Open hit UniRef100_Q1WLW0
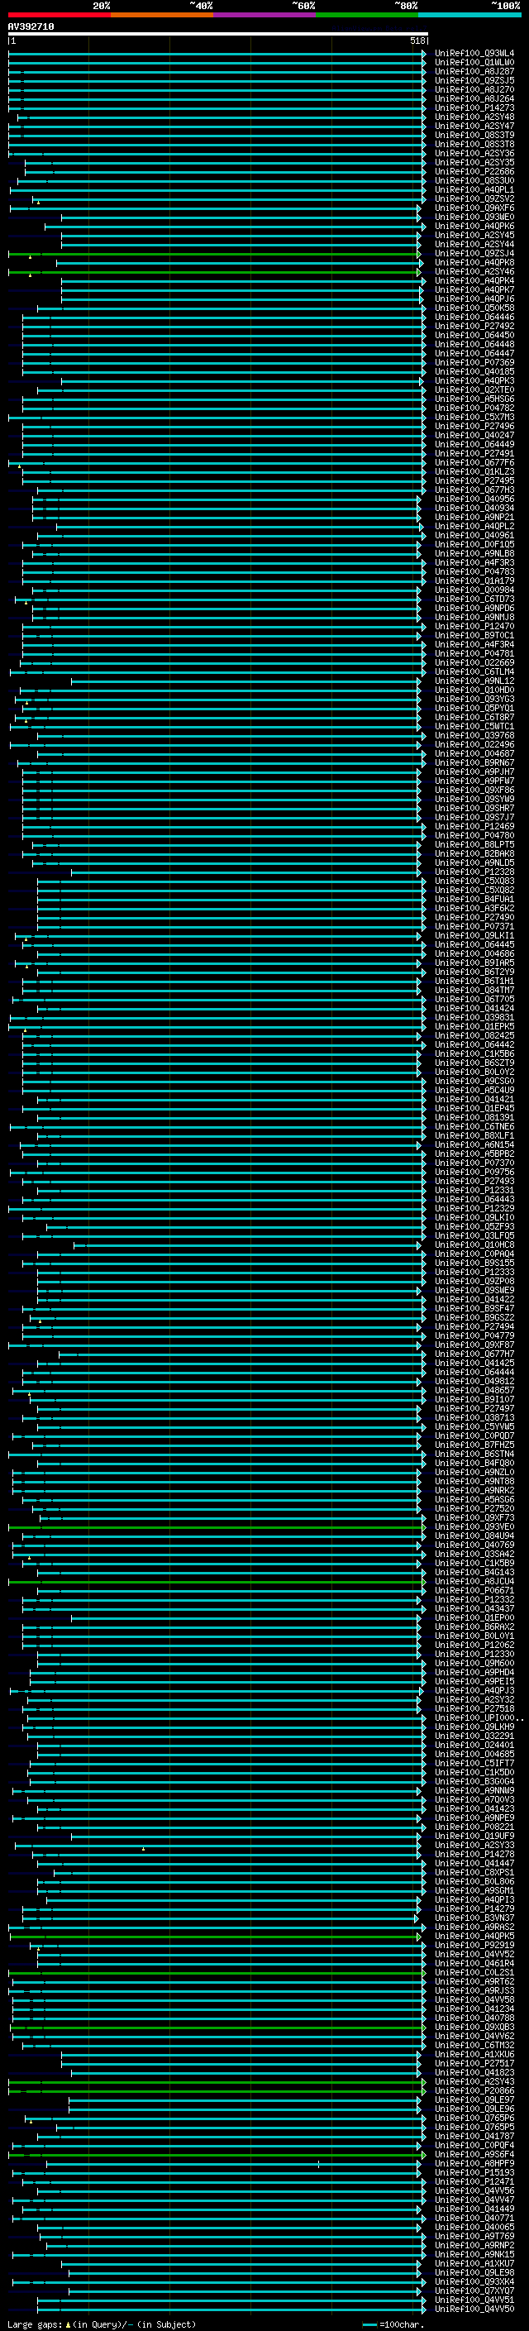Screen dimensions: 529x2331 (474, 63)
